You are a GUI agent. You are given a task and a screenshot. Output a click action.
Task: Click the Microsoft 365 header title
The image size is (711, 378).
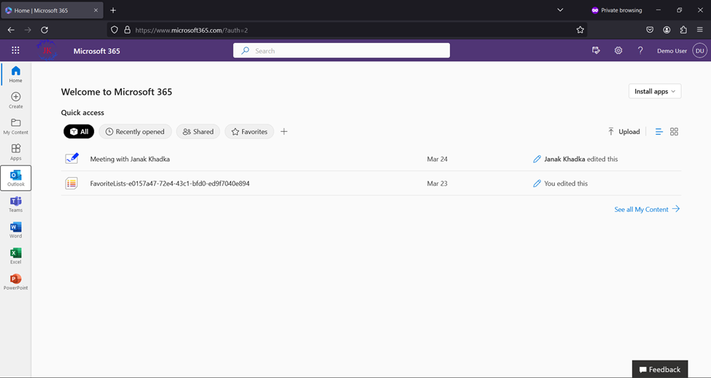(96, 51)
